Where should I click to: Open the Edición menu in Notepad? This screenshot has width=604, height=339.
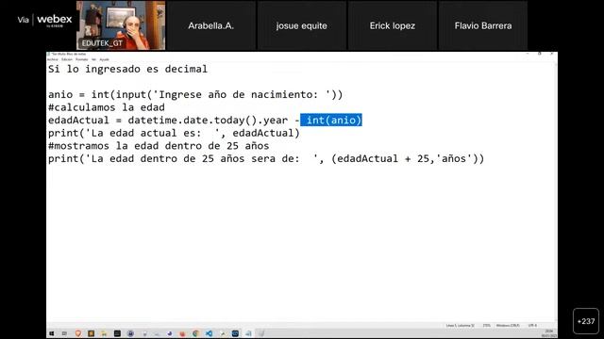(67, 59)
